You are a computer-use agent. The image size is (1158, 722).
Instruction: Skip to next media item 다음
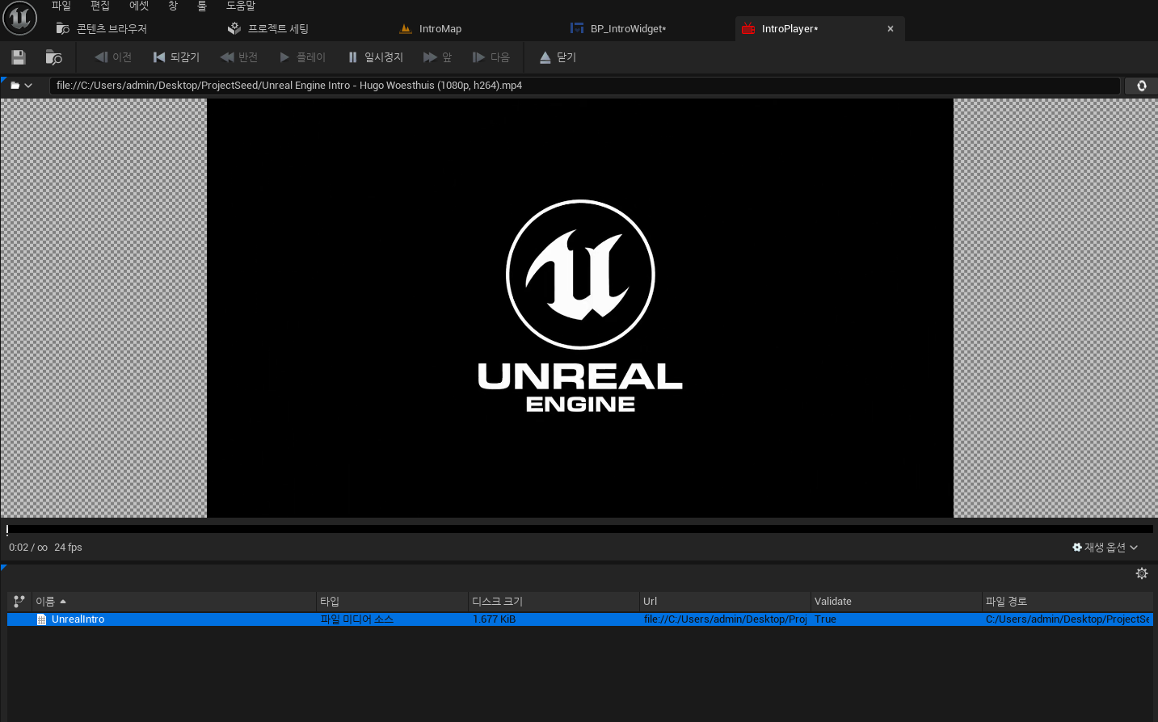click(x=491, y=57)
